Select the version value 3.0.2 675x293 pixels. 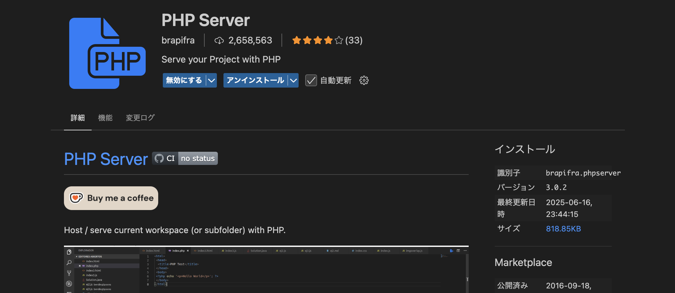point(556,187)
